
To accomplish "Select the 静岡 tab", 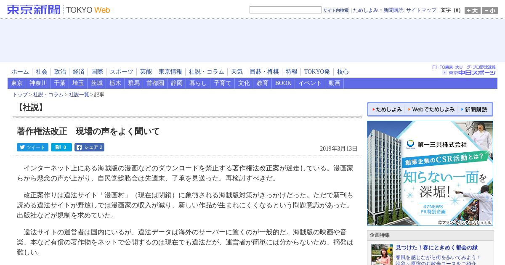I will (177, 83).
